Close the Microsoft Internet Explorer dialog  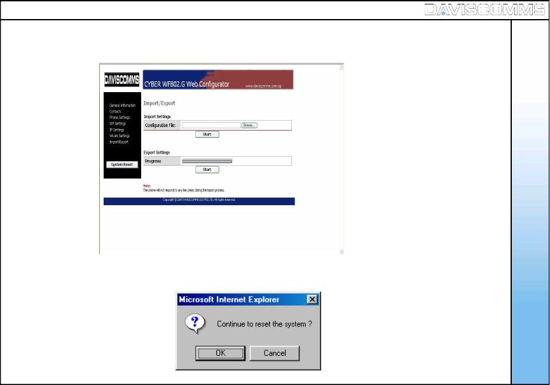(x=312, y=299)
